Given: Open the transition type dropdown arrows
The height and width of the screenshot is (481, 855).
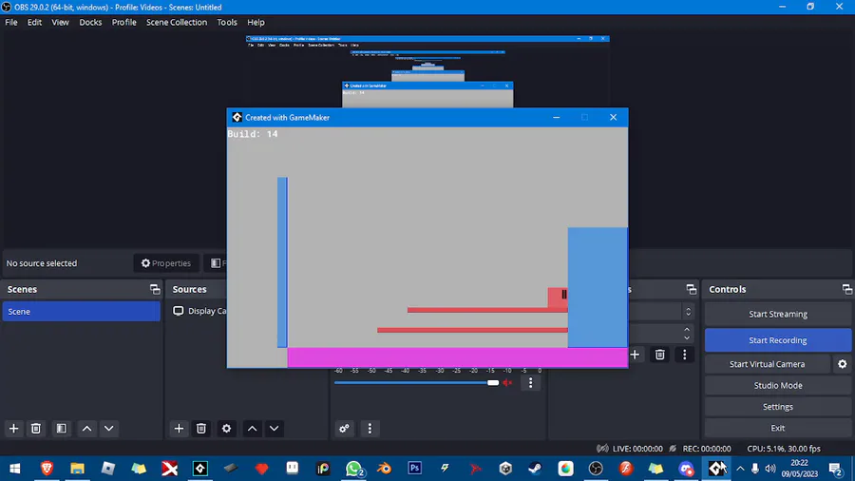Looking at the screenshot, I should click(688, 312).
